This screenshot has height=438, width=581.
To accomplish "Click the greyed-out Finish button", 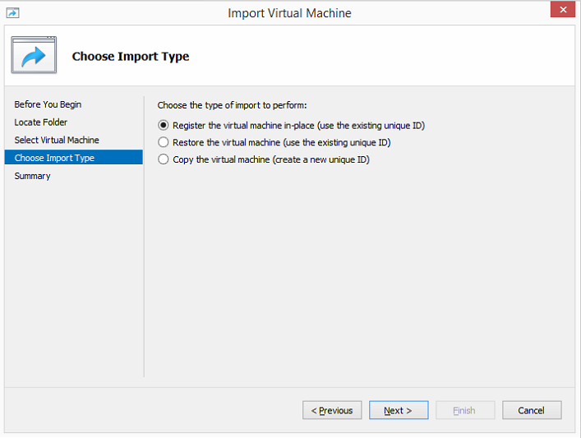I will 464,410.
